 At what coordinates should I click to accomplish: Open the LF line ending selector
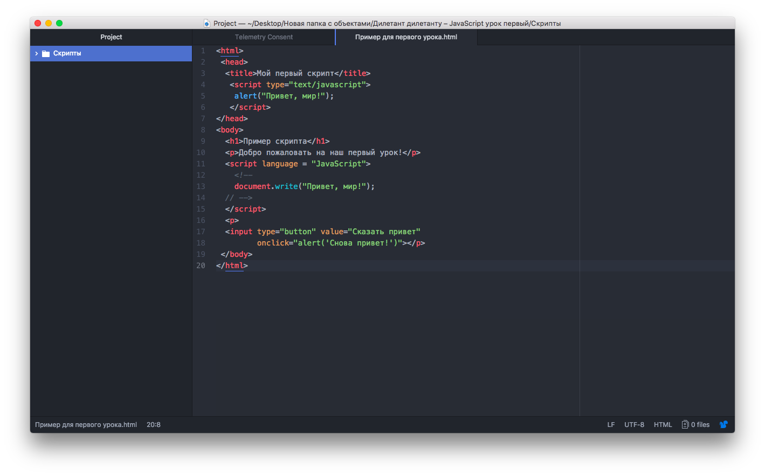tap(611, 424)
